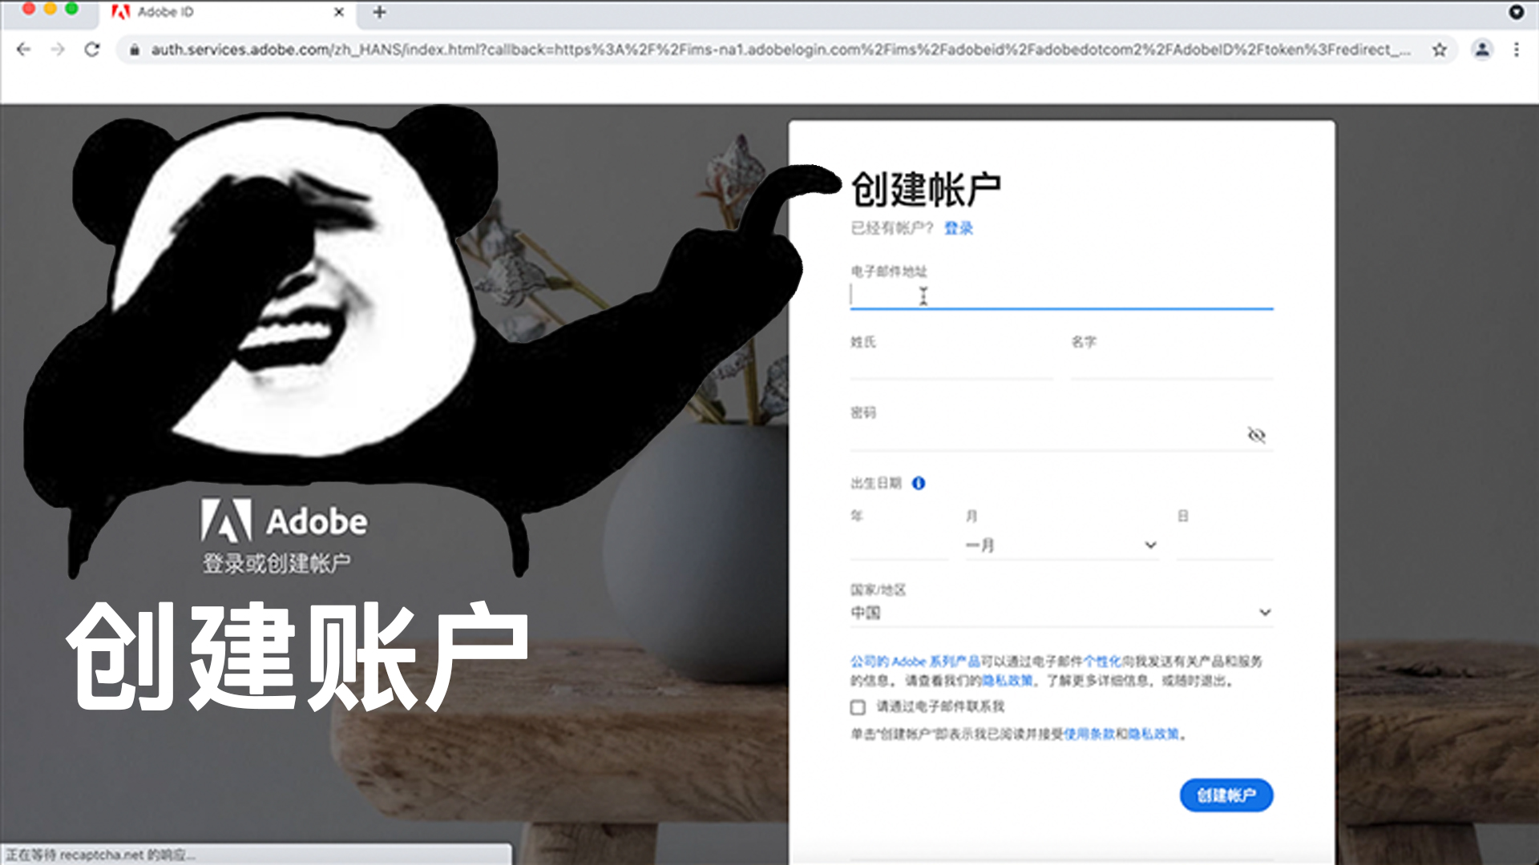
Task: Click the browser back arrow
Action: 23,50
